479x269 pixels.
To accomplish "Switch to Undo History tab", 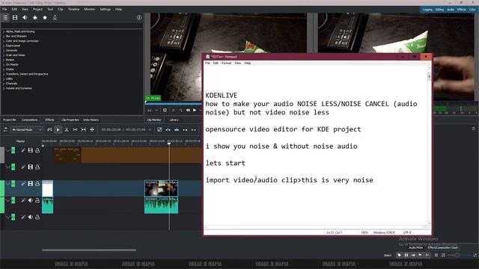I will click(91, 120).
